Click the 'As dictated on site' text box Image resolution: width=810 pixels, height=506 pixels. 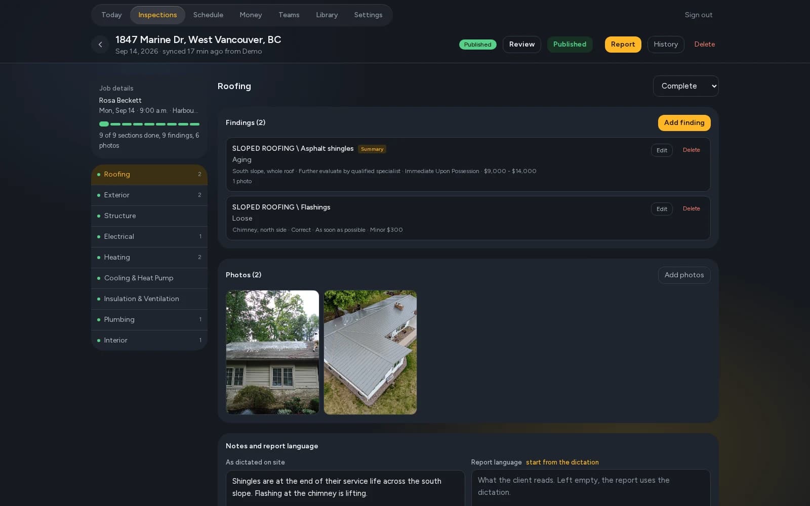pos(345,488)
